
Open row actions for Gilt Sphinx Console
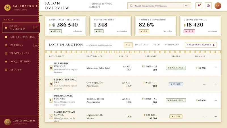click(216, 68)
